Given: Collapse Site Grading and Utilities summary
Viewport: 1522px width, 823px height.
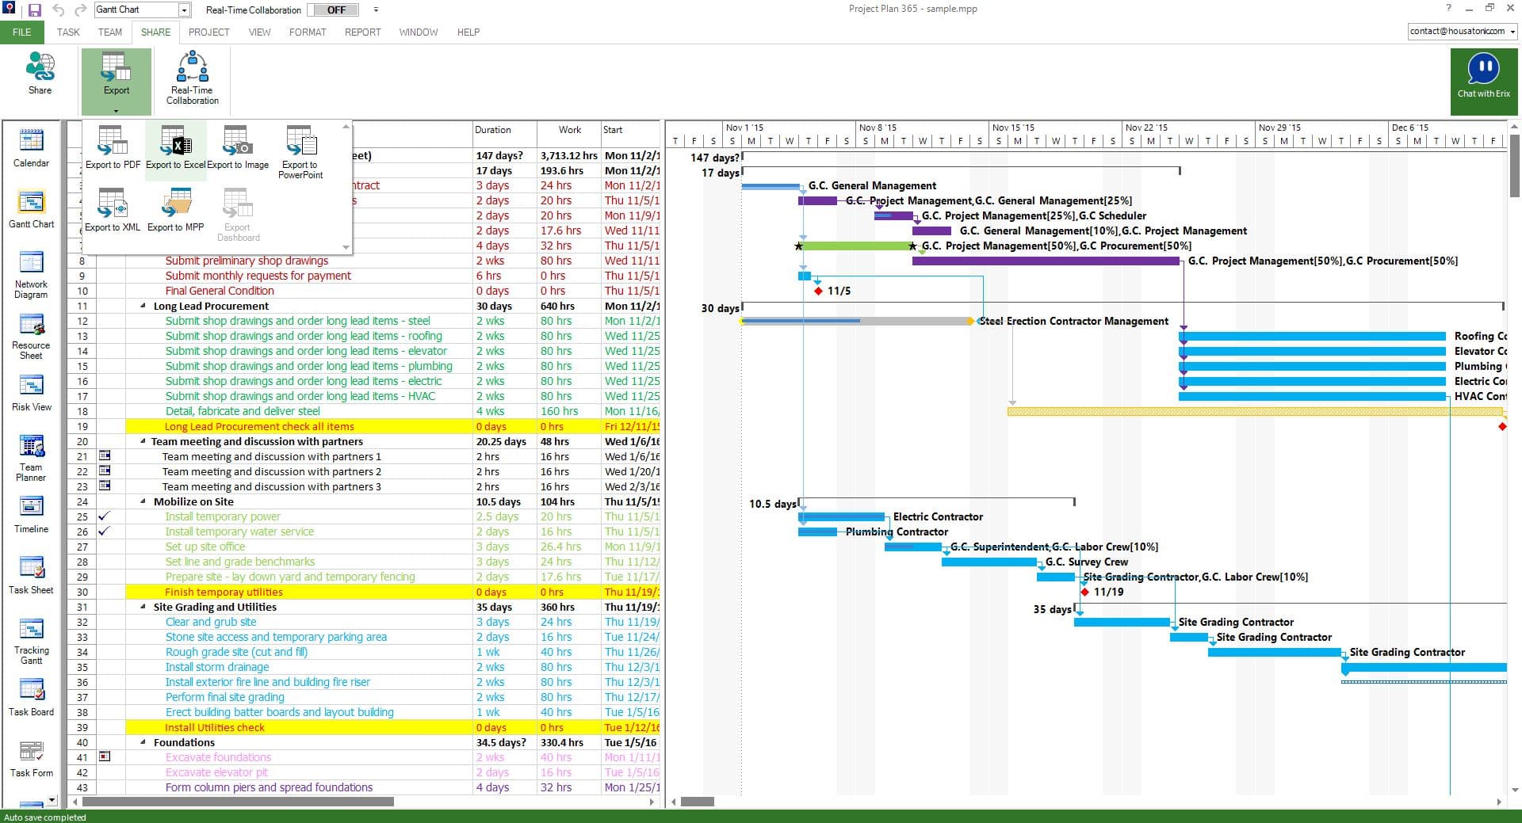Looking at the screenshot, I should click(143, 607).
